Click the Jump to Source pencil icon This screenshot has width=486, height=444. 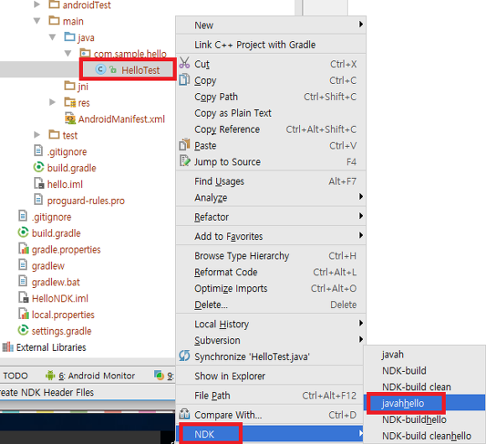(184, 161)
